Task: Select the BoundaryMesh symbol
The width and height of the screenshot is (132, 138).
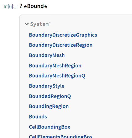Action: point(47,55)
